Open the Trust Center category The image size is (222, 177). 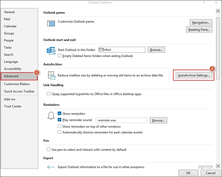pos(19,106)
